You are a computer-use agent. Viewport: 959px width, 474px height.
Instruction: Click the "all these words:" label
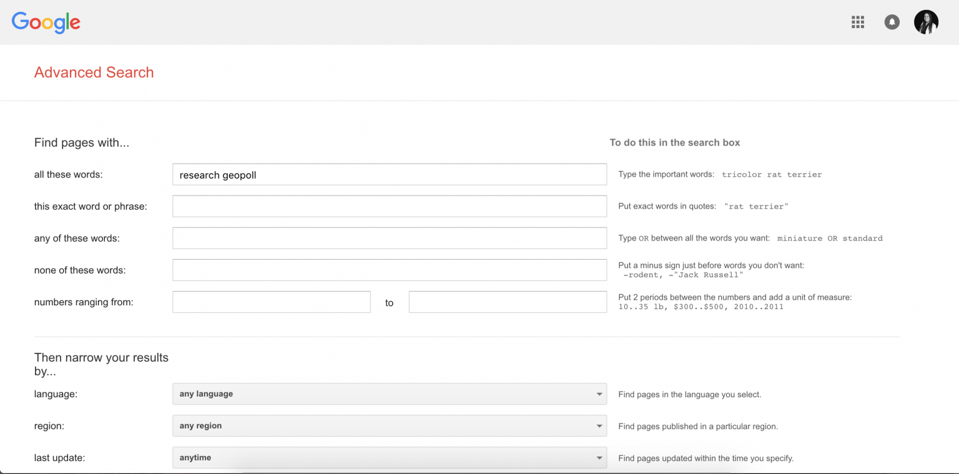68,175
